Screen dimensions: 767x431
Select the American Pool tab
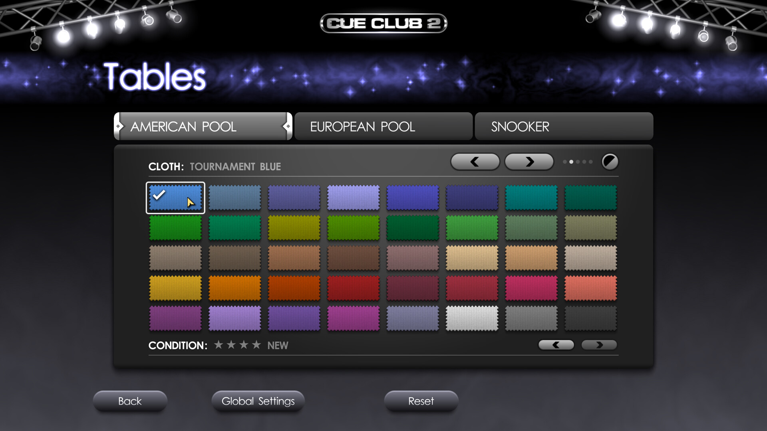(x=203, y=127)
